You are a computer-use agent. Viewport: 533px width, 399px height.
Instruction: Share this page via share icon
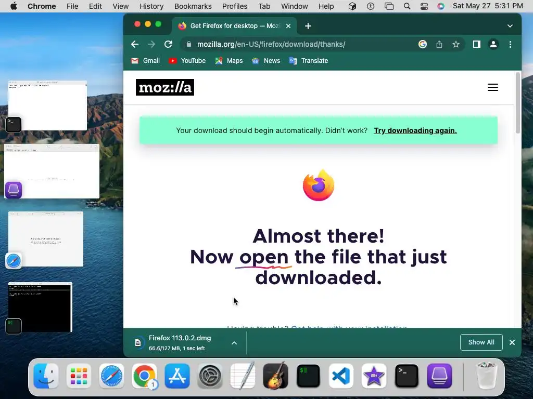(x=439, y=44)
